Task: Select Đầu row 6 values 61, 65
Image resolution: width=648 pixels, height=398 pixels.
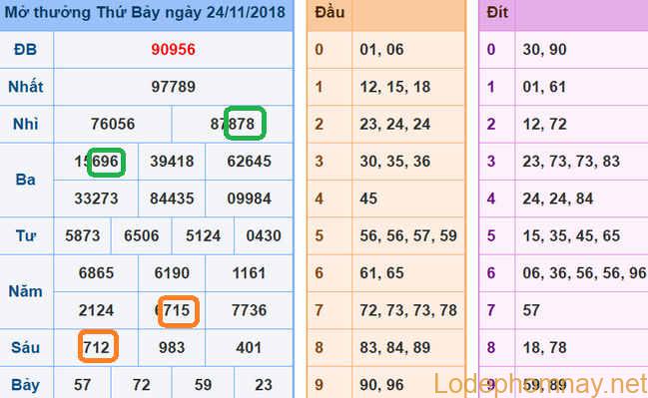Action: (x=381, y=273)
